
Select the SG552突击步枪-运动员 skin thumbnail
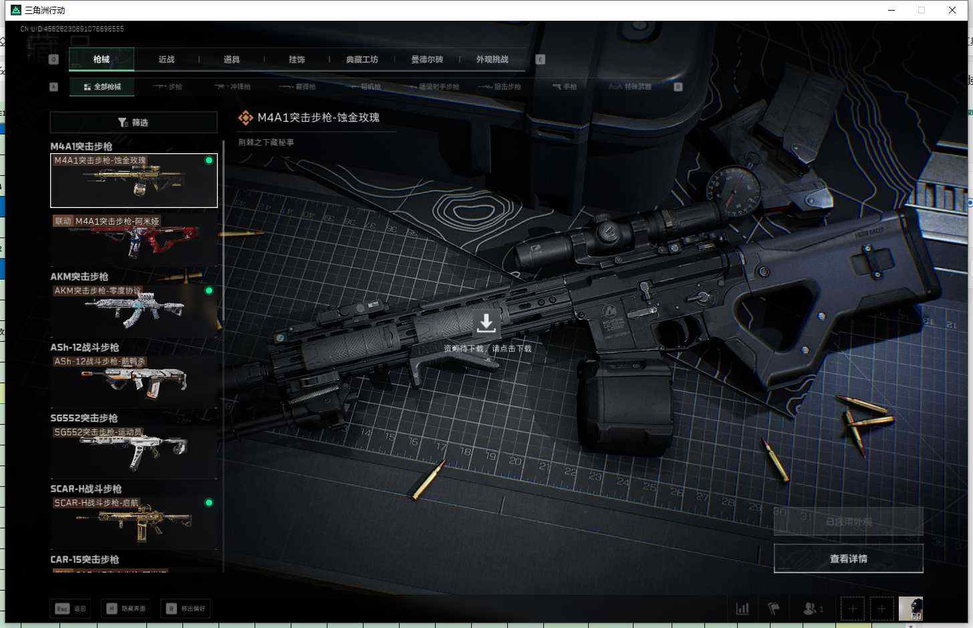click(134, 453)
